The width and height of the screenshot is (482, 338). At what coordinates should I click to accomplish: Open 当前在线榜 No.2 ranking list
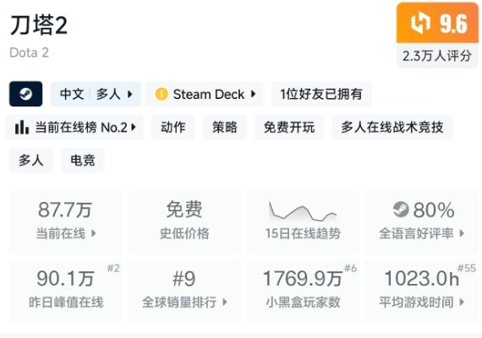[x=74, y=127]
